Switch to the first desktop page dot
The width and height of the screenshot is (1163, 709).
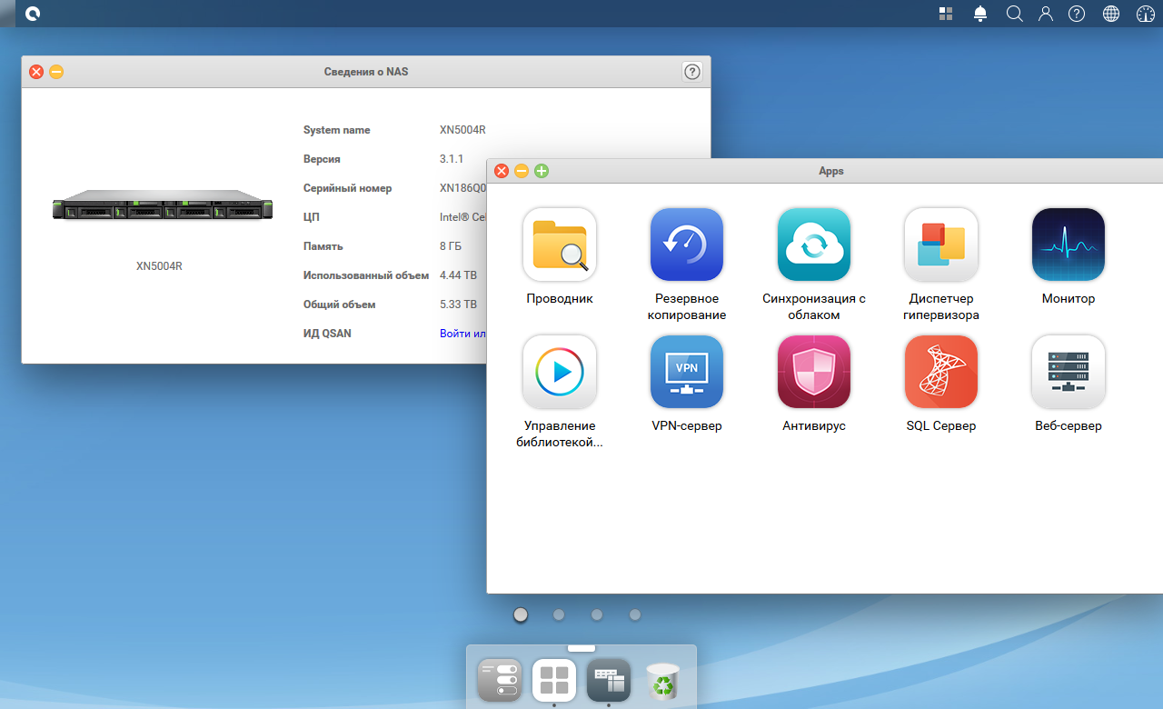tap(521, 614)
